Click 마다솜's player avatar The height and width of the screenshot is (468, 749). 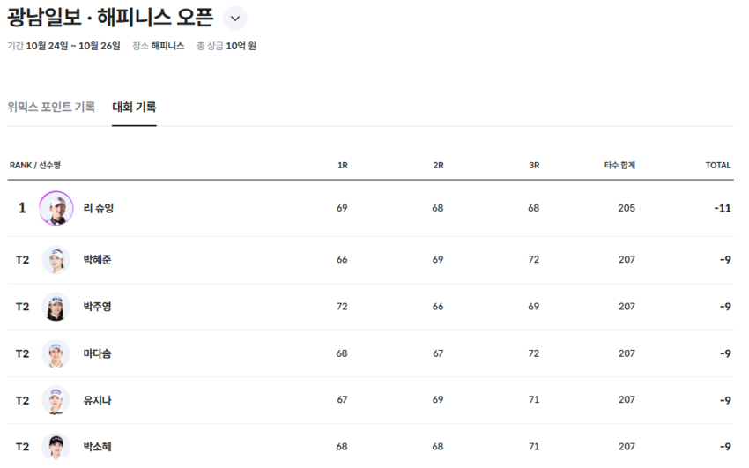click(56, 353)
